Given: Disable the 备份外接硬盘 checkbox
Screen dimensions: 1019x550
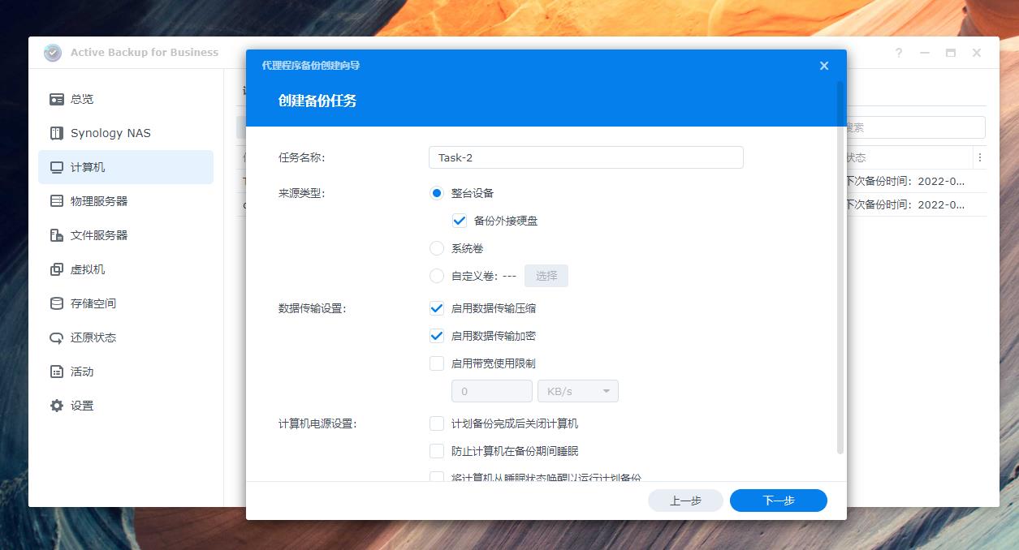Looking at the screenshot, I should pyautogui.click(x=460, y=220).
